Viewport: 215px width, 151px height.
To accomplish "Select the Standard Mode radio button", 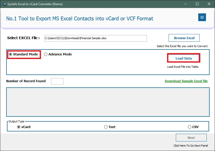I will click(x=11, y=54).
